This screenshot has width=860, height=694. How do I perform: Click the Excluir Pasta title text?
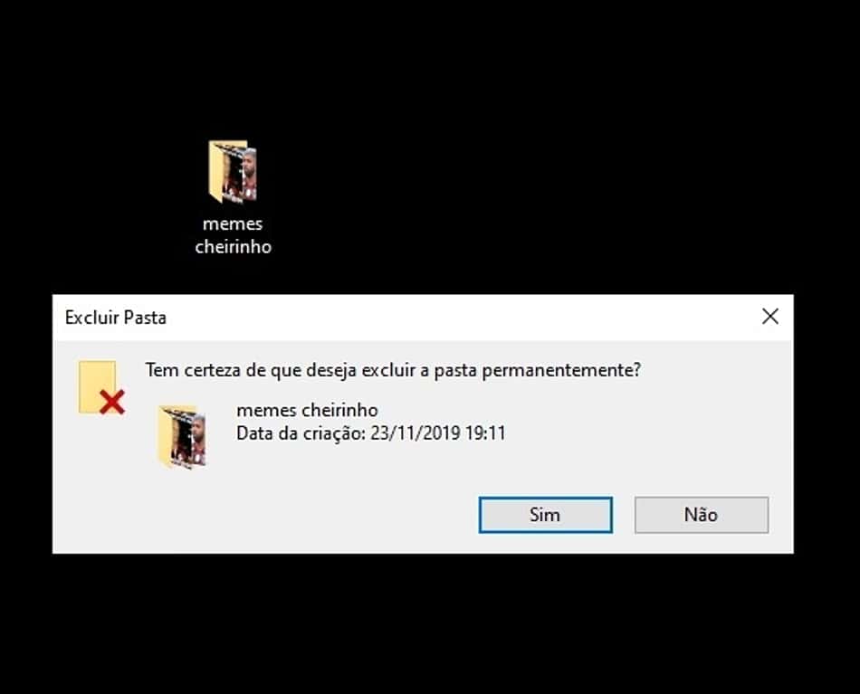[115, 318]
